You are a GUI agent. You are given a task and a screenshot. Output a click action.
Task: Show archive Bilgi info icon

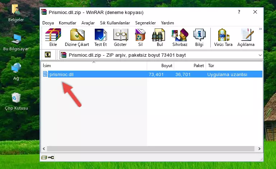pyautogui.click(x=199, y=37)
